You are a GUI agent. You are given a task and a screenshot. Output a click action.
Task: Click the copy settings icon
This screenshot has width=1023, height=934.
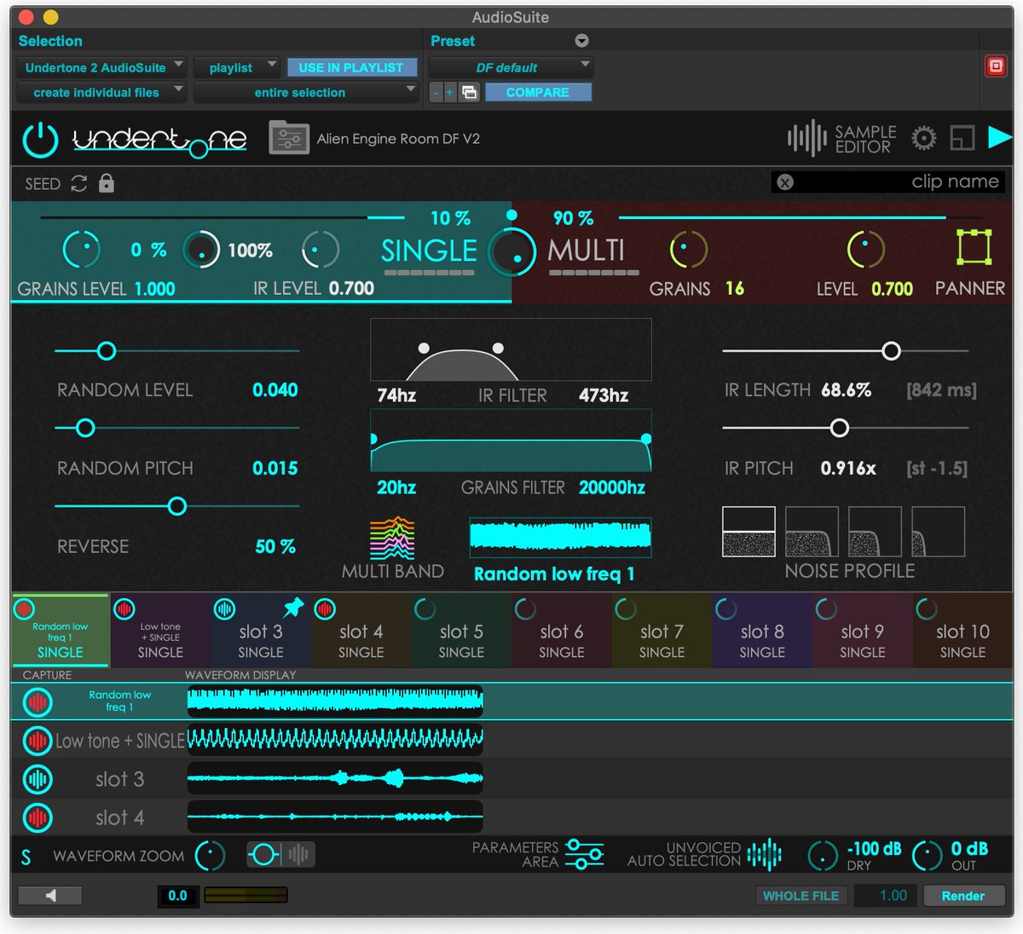469,92
